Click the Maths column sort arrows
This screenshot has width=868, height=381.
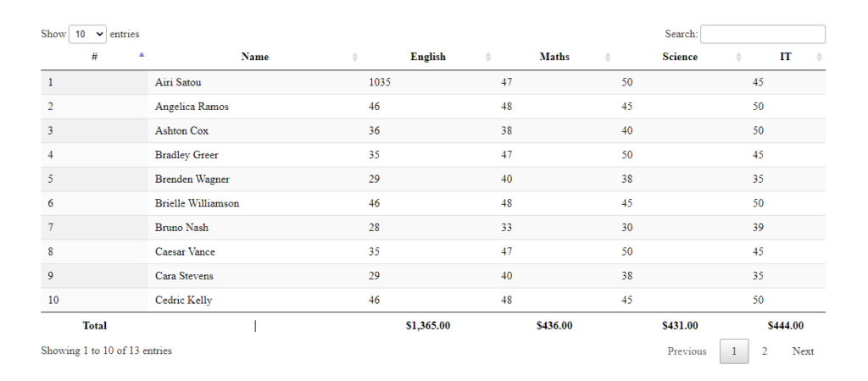point(607,57)
